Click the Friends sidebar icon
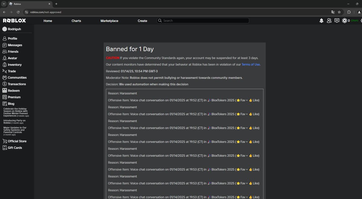This screenshot has width=362, height=199. click(5, 52)
